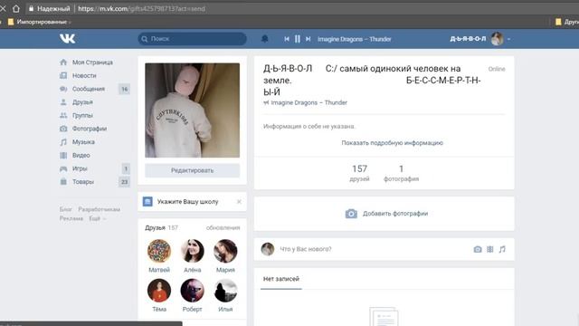Open the Разработчикам footer link

pos(99,209)
